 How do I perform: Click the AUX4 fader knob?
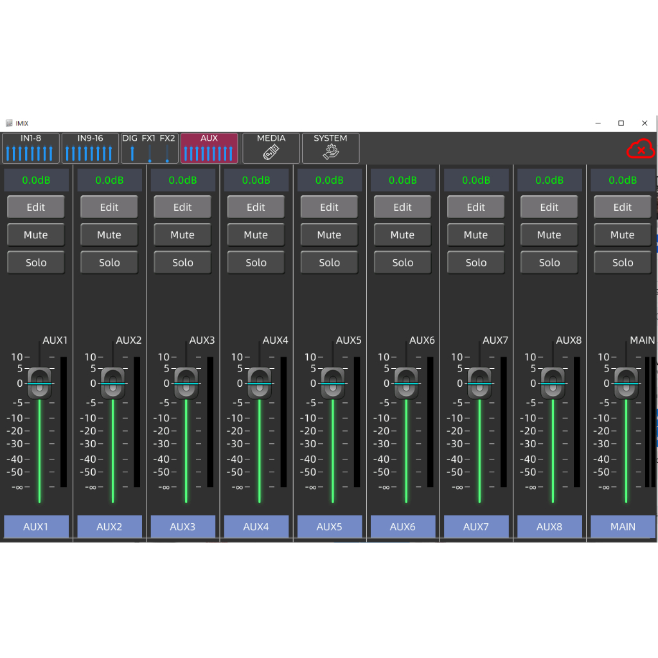[x=260, y=384]
